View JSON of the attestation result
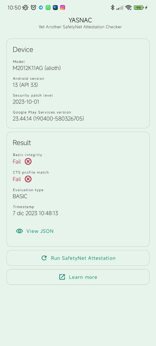156x346 pixels. point(35,231)
